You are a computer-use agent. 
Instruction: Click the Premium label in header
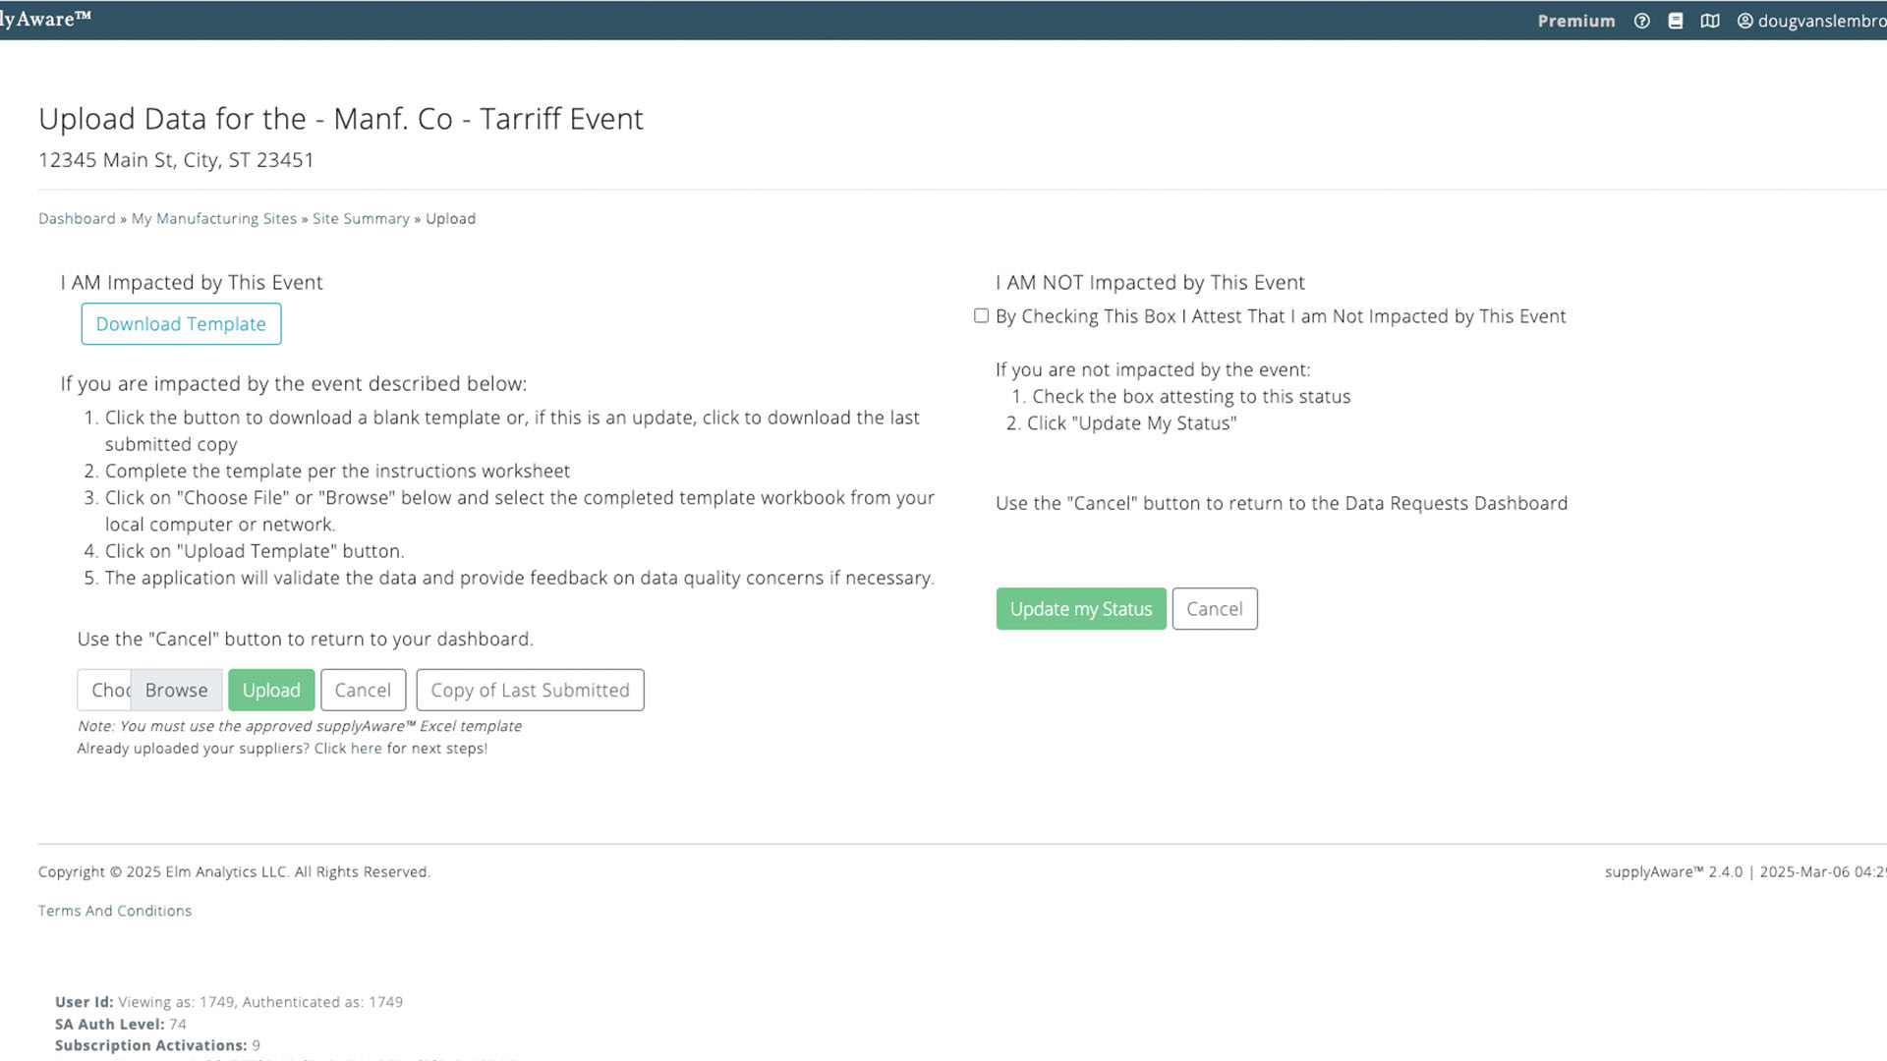click(1575, 21)
